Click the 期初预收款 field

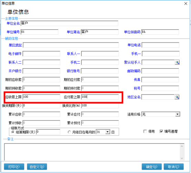click(x=41, y=88)
